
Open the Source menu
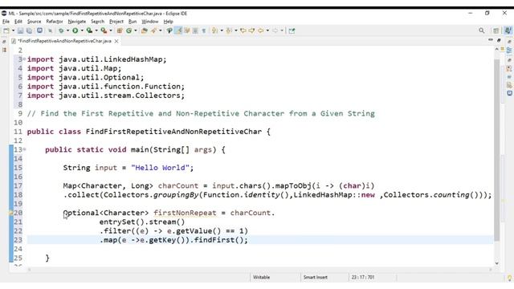pyautogui.click(x=34, y=22)
